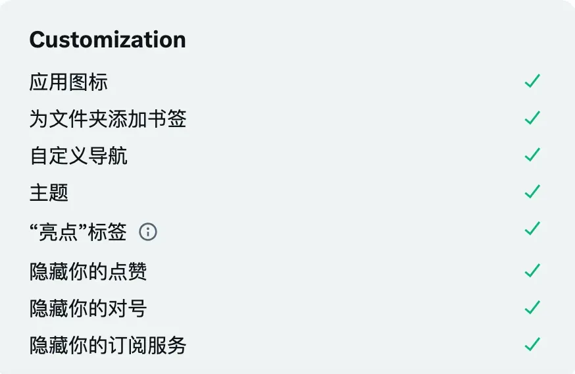
Task: Click the checkmark in the “亮点”标签 row
Action: pyautogui.click(x=532, y=229)
